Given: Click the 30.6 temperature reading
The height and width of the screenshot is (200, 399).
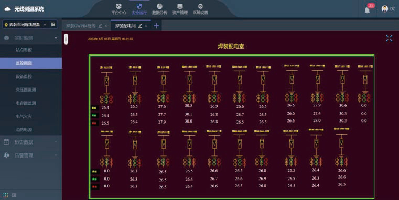Looking at the screenshot, I should [343, 105].
